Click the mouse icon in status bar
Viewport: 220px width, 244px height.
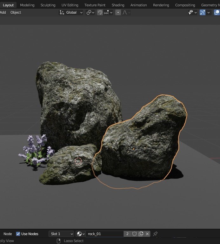tap(59, 241)
